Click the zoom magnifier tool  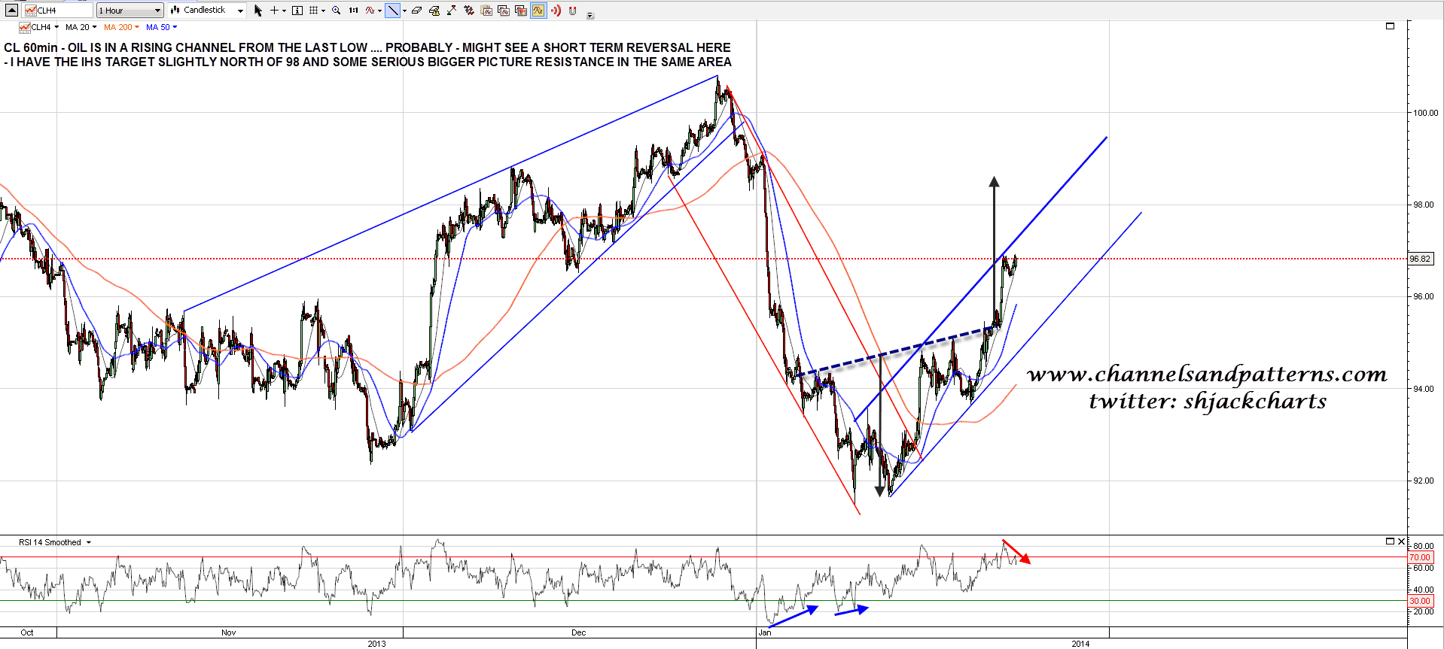click(x=337, y=11)
